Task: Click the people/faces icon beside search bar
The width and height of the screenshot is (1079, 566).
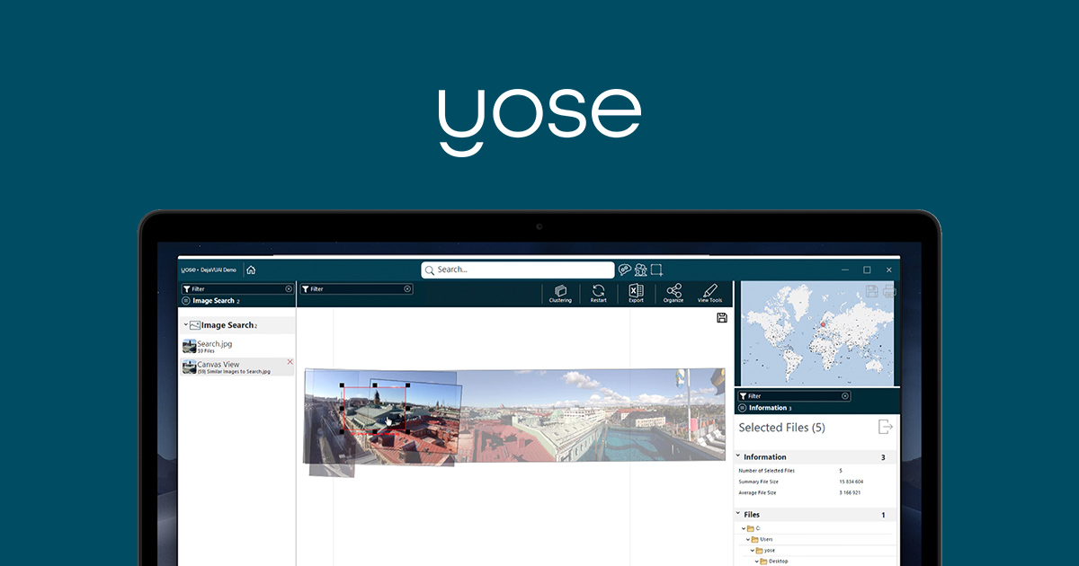Action: tap(640, 270)
